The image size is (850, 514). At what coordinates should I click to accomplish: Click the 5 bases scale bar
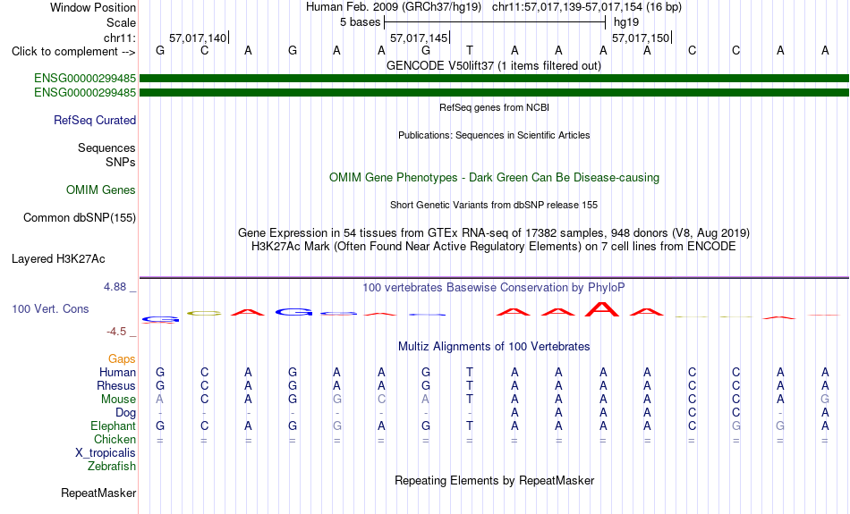pos(495,22)
